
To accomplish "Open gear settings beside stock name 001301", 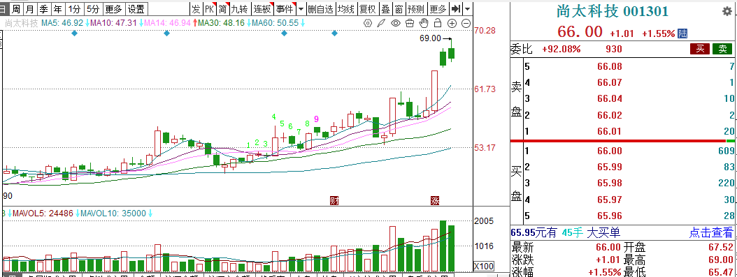I will pyautogui.click(x=727, y=10).
